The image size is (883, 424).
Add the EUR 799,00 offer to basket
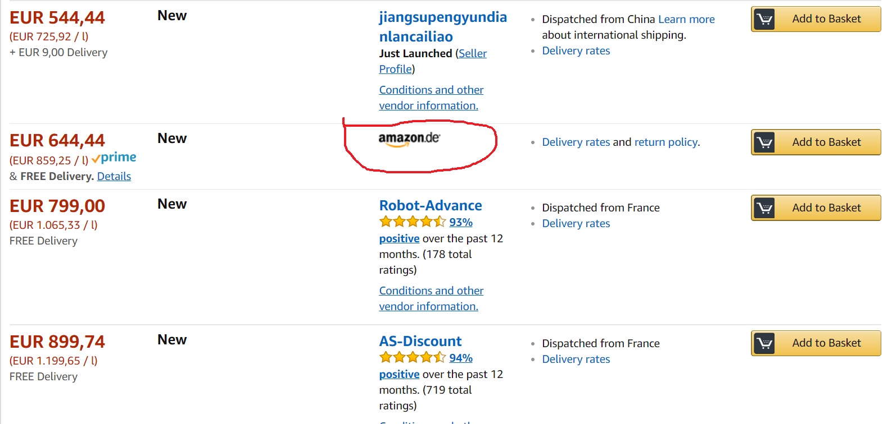826,208
